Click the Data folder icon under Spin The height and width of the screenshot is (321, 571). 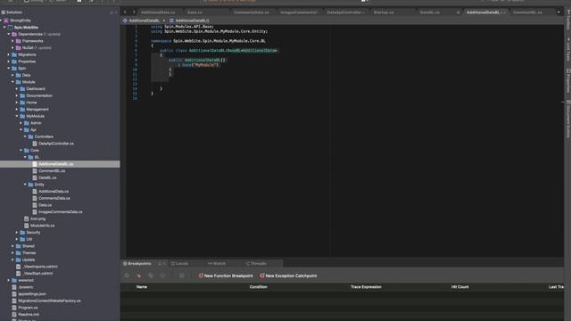(x=18, y=75)
